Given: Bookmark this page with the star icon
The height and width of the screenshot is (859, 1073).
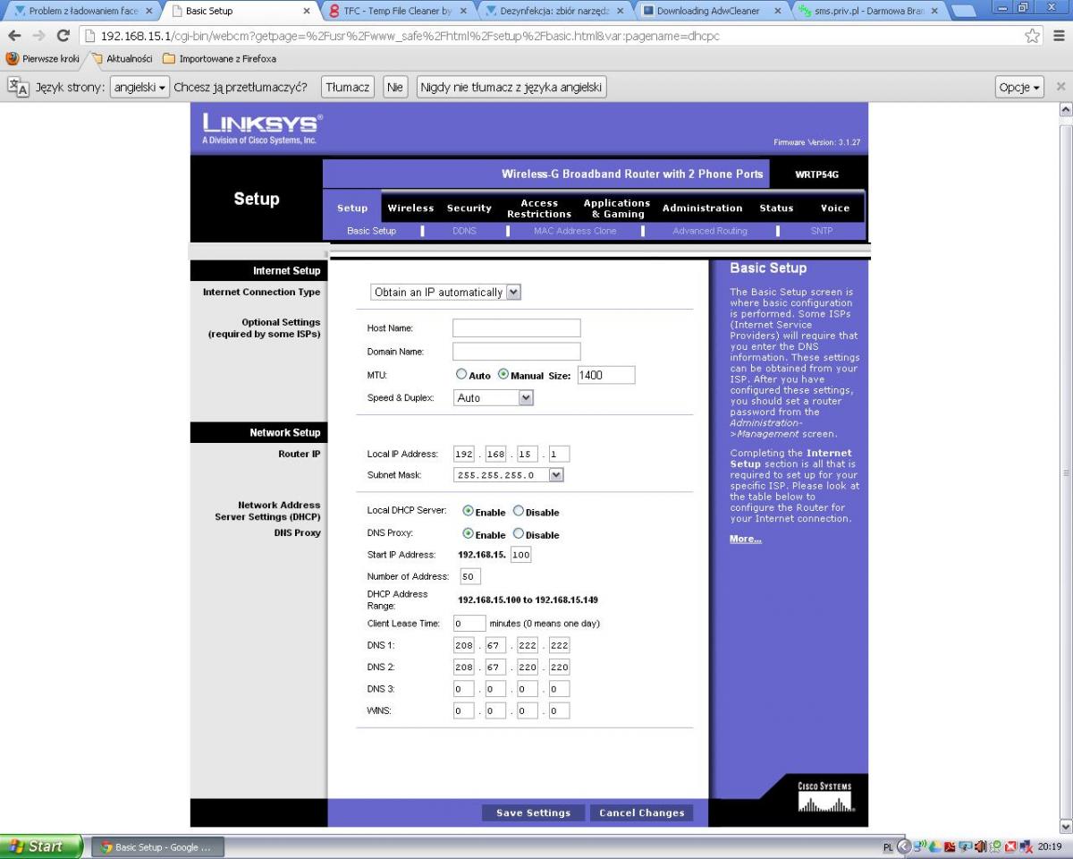Looking at the screenshot, I should 1033,36.
